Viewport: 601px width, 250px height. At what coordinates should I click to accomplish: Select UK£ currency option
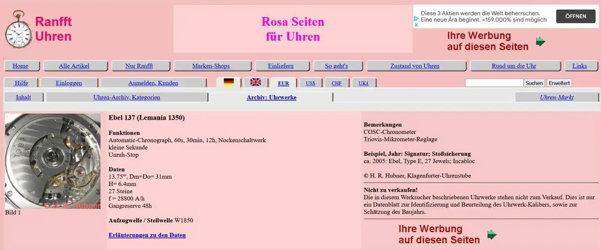363,83
